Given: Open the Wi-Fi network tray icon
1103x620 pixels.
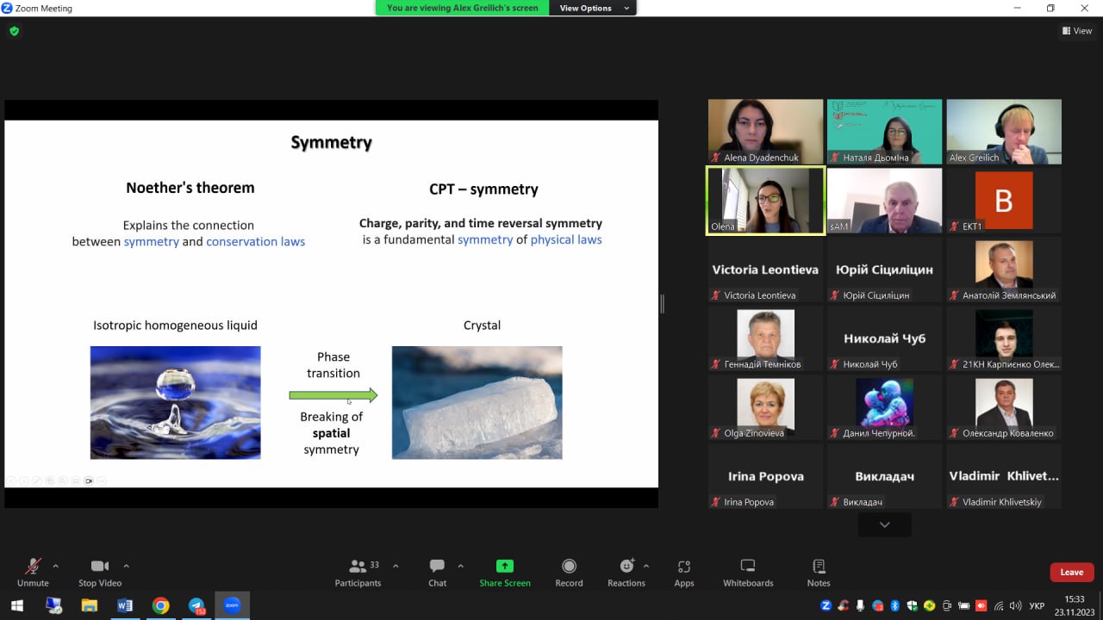Looking at the screenshot, I should pos(1000,605).
